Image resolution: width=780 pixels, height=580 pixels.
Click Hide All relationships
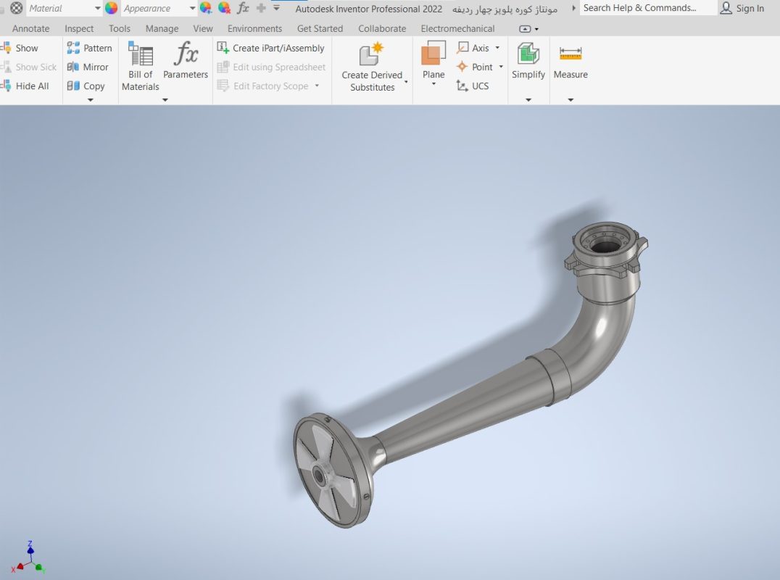(25, 86)
